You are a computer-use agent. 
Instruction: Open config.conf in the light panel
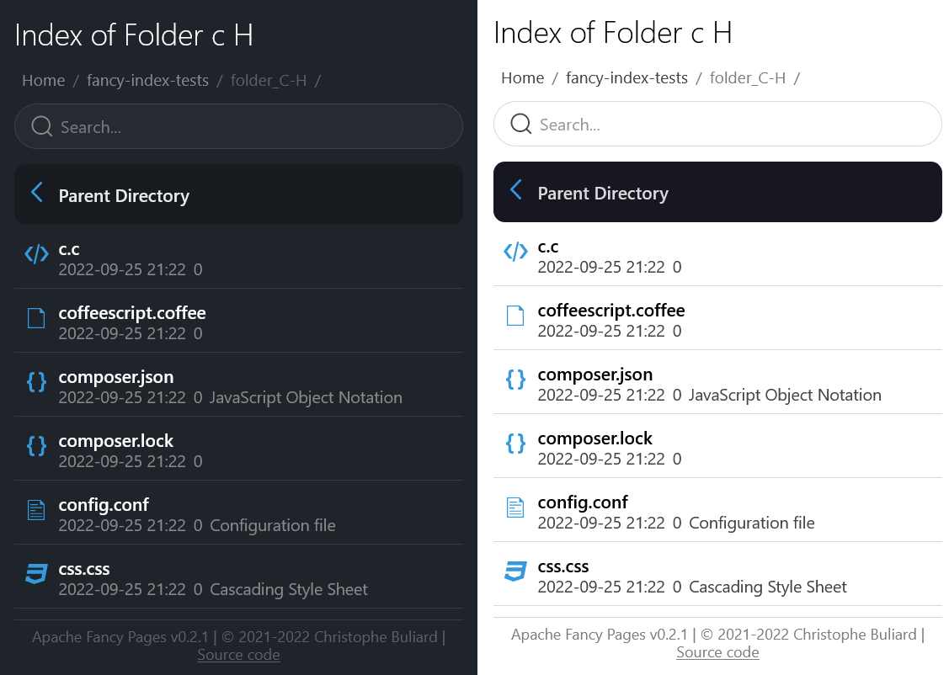pos(583,502)
